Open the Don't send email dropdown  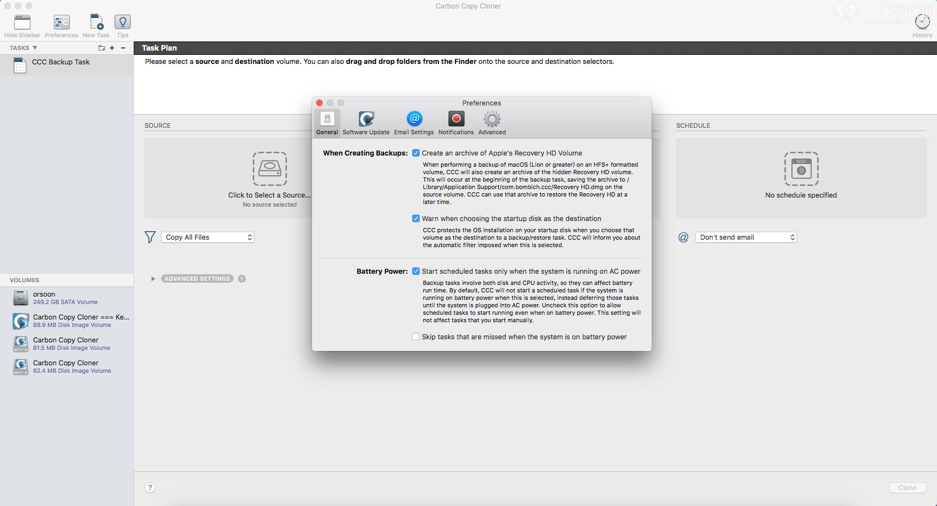(x=746, y=238)
